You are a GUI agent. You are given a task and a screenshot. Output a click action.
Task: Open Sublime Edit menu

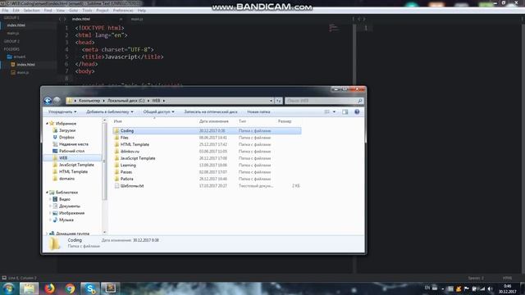16,11
